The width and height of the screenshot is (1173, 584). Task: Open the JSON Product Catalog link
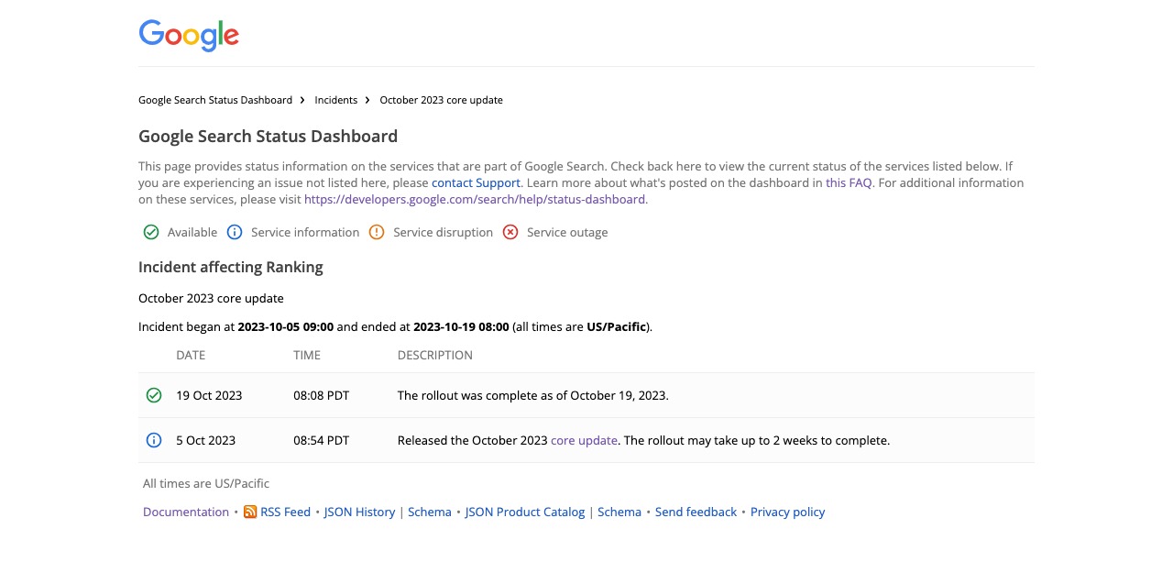(x=525, y=512)
